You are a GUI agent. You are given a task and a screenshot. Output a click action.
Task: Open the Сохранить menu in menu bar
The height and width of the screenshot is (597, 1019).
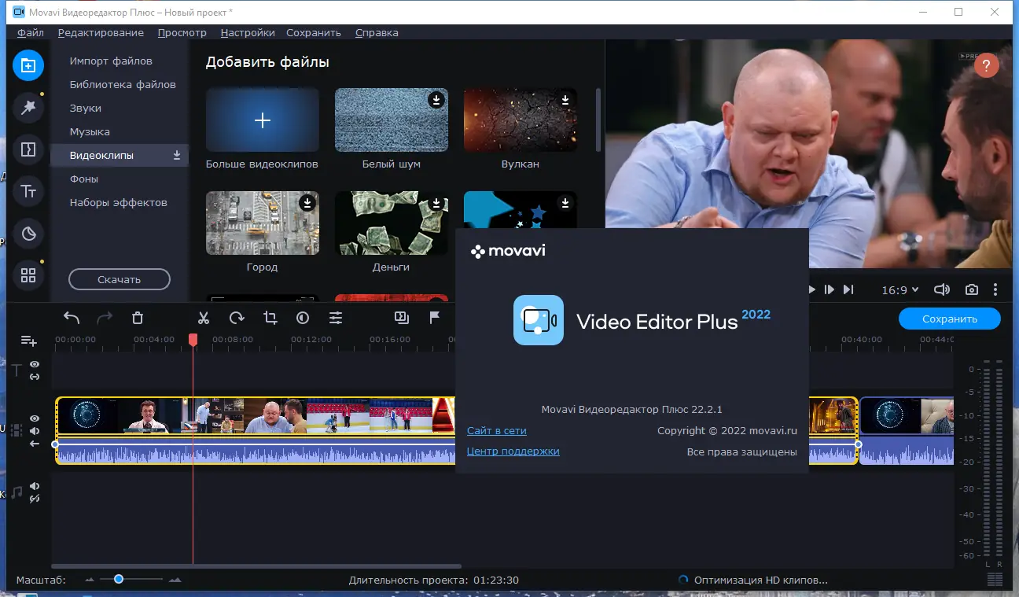point(314,32)
